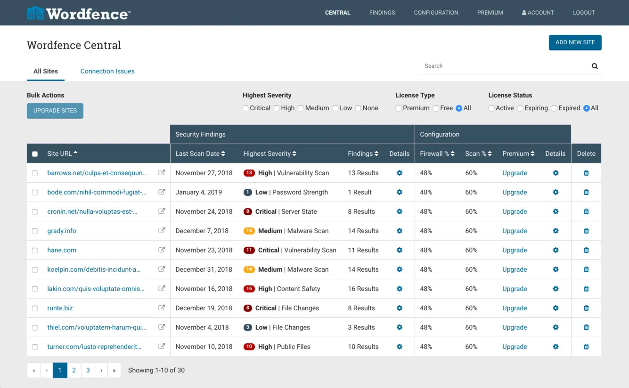Remove turner.com site using its trash icon

(586, 346)
